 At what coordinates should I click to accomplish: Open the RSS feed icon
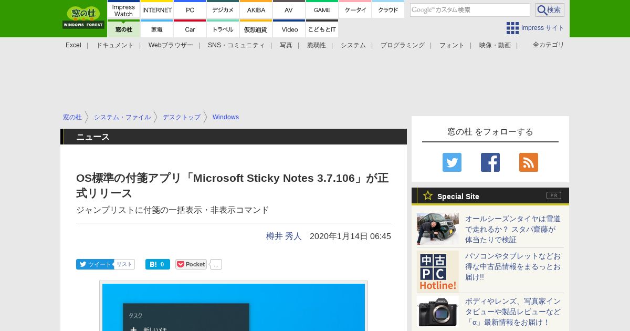pyautogui.click(x=529, y=162)
